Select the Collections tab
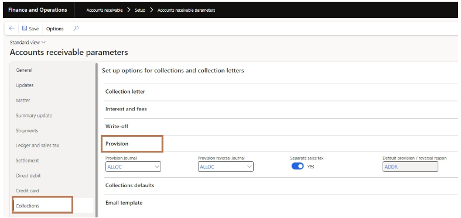 tap(28, 206)
